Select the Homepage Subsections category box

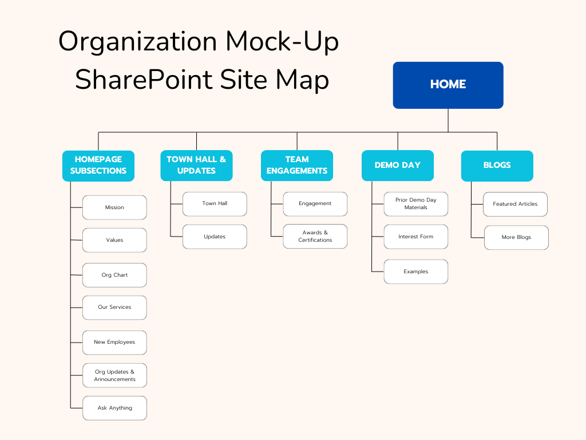[98, 166]
